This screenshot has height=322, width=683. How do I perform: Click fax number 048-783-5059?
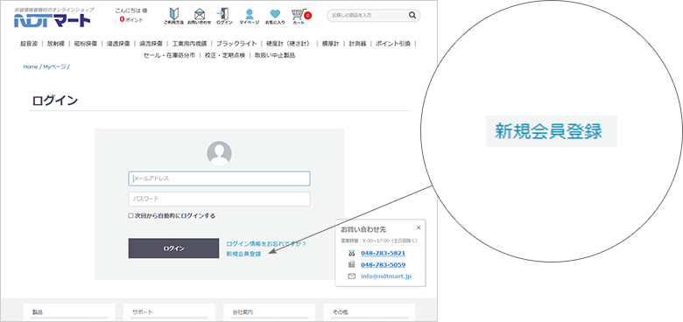point(383,264)
